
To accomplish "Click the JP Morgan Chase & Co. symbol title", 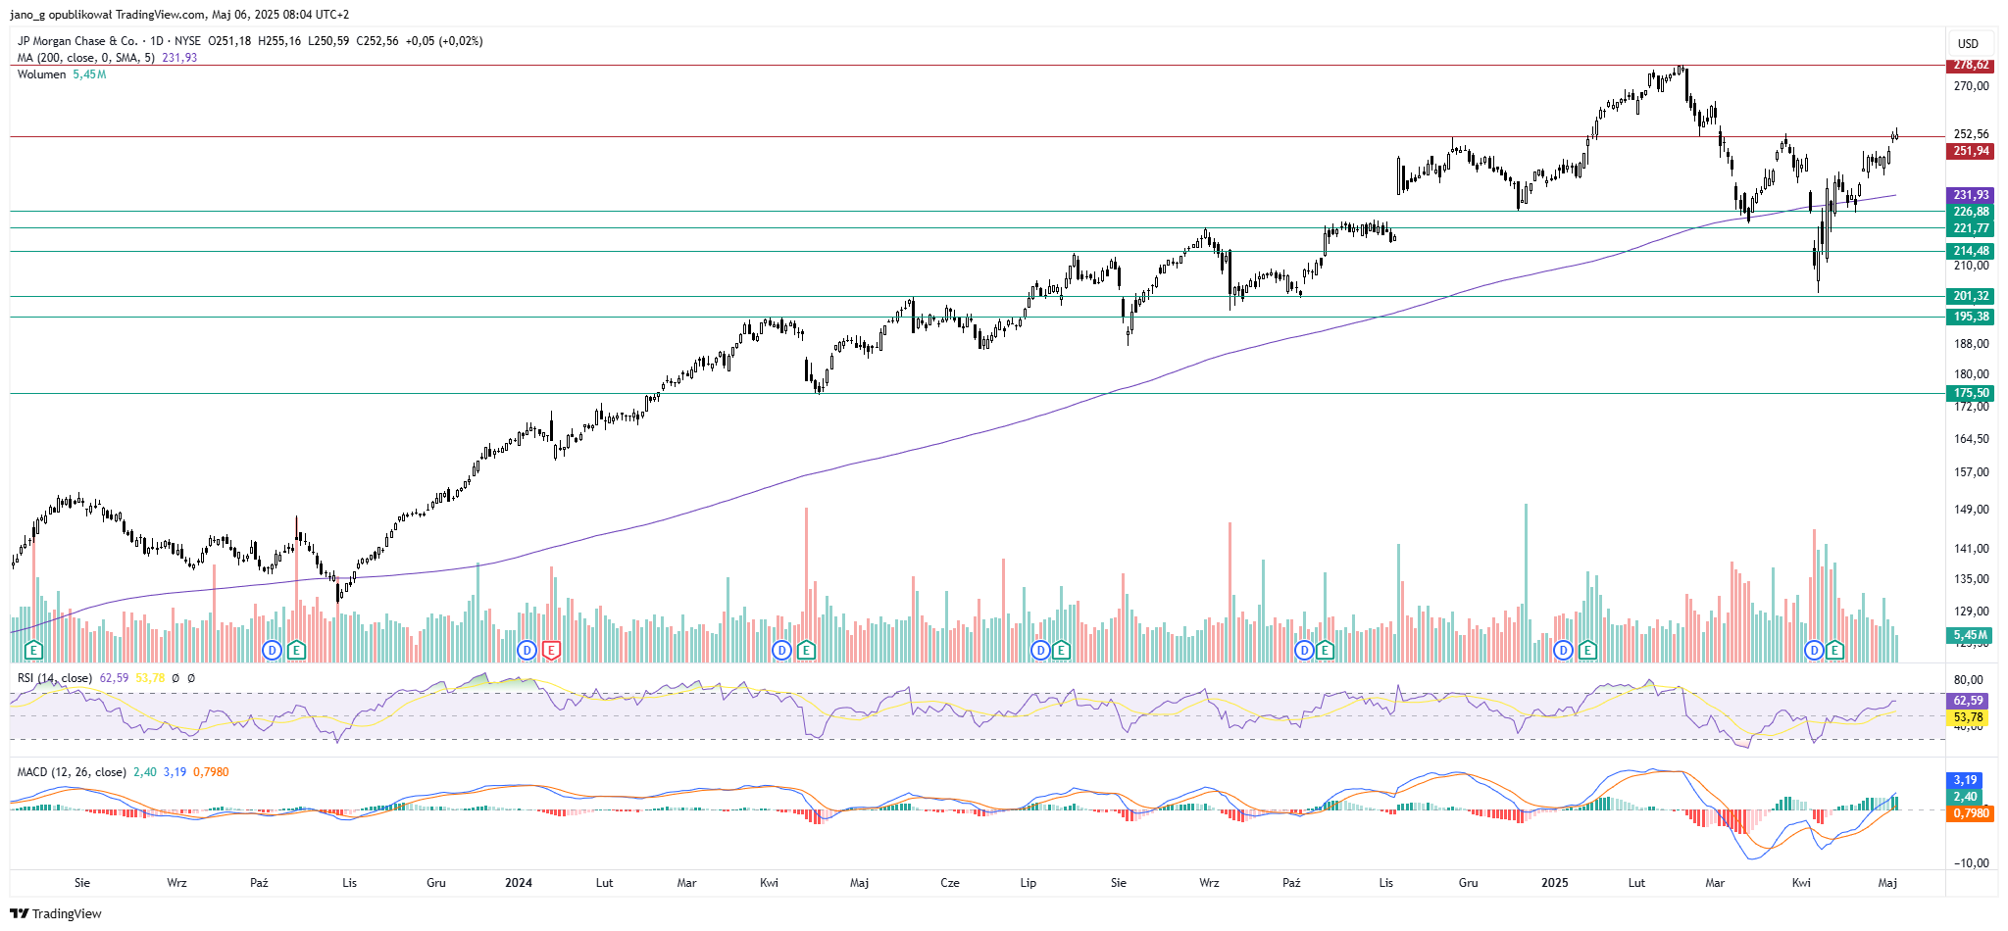I will click(x=77, y=41).
